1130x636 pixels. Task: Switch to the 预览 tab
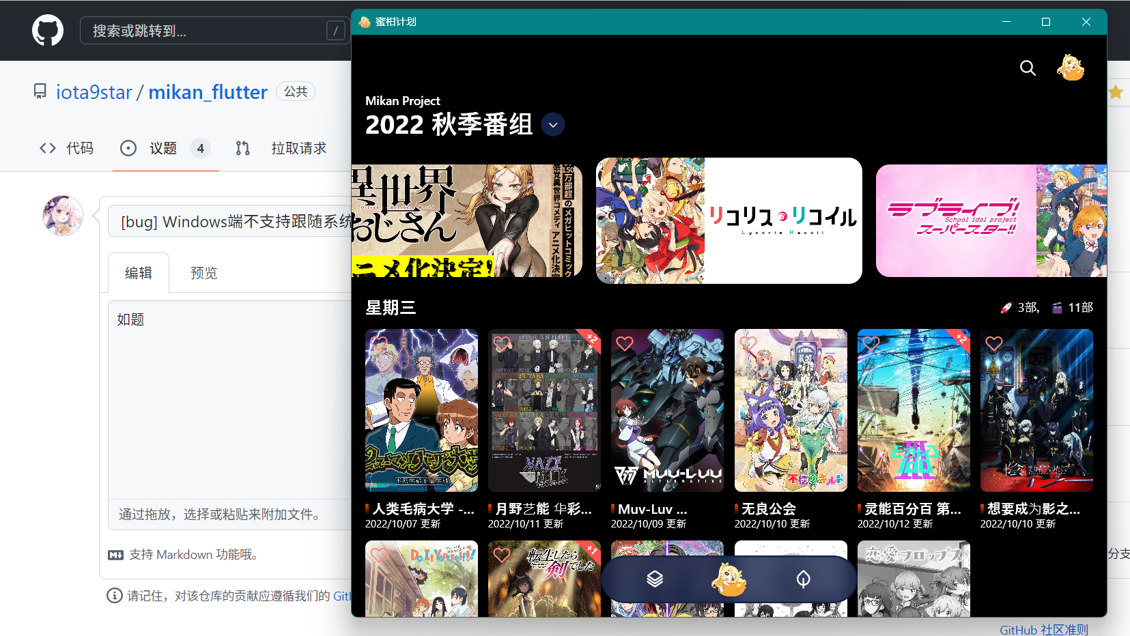tap(203, 272)
